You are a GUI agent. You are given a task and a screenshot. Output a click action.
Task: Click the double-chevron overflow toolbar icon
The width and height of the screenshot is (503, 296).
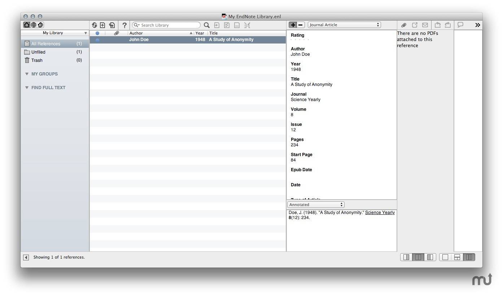coord(478,25)
